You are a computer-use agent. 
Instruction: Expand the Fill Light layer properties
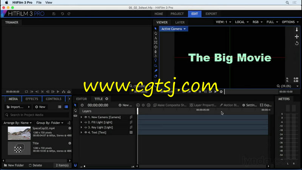coord(81,122)
